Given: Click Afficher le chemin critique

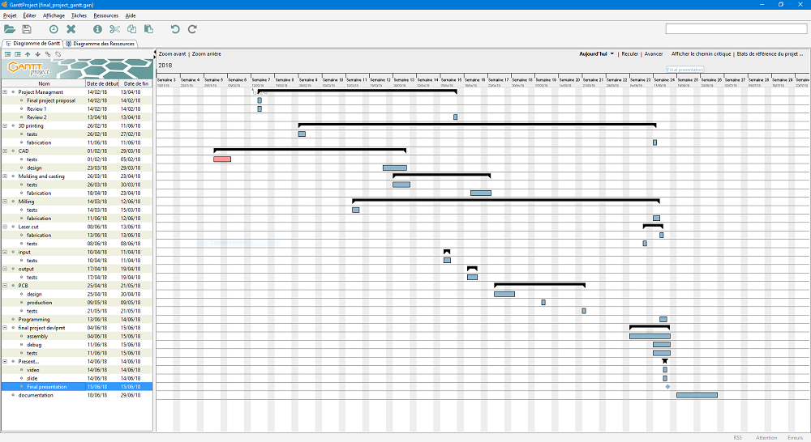Looking at the screenshot, I should point(701,53).
